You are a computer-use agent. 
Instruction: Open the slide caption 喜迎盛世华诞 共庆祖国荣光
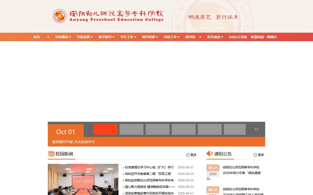73,142
